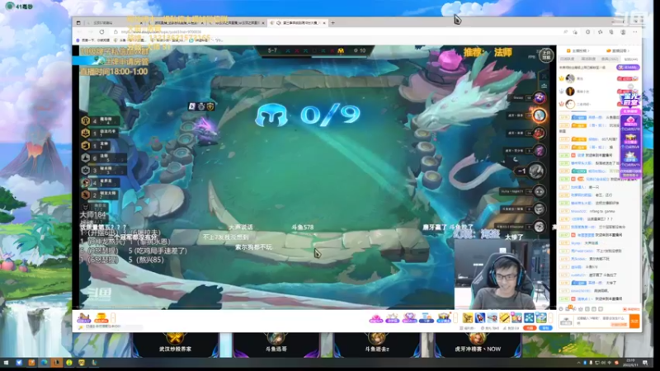The height and width of the screenshot is (371, 660).
Task: Open the browser settings and more menu
Action: coord(634,32)
